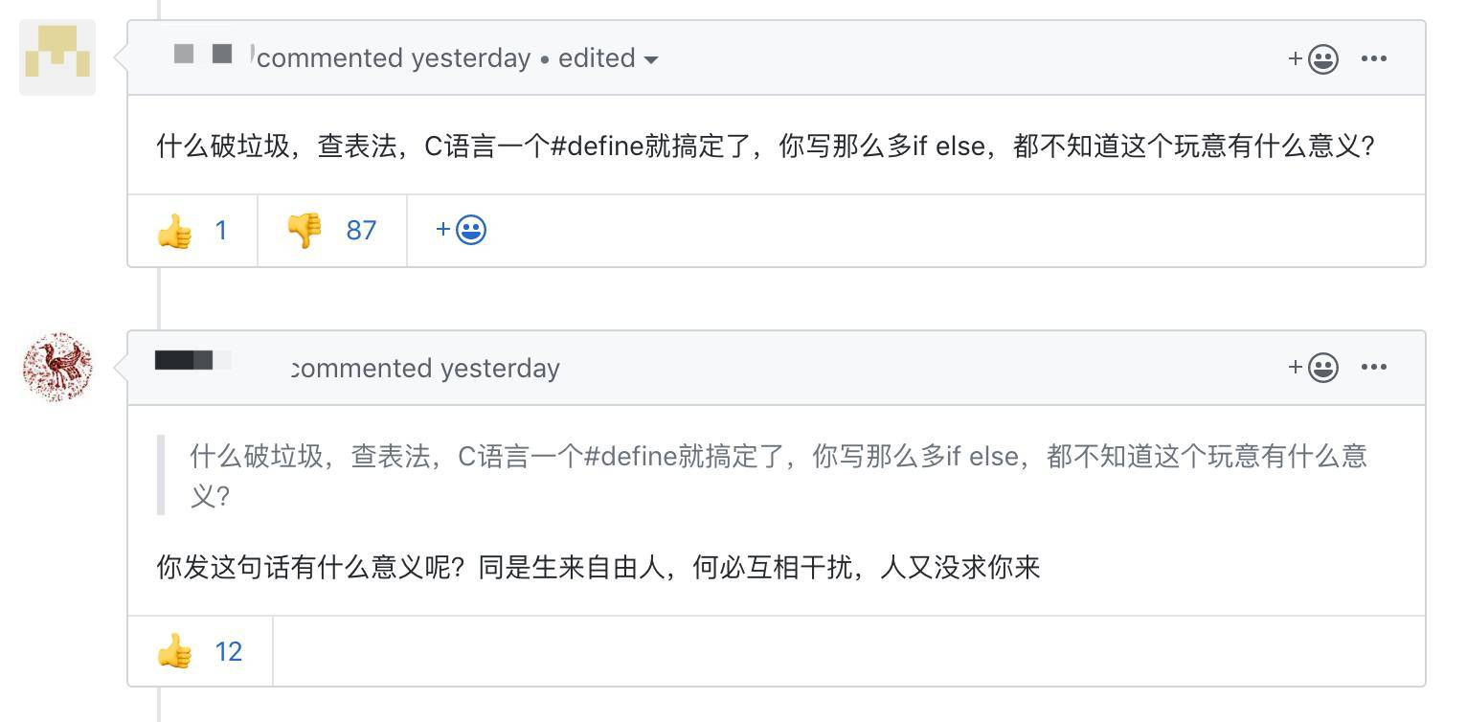
Task: Toggle the thumbs-up reaction showing 12
Action: [x=200, y=652]
